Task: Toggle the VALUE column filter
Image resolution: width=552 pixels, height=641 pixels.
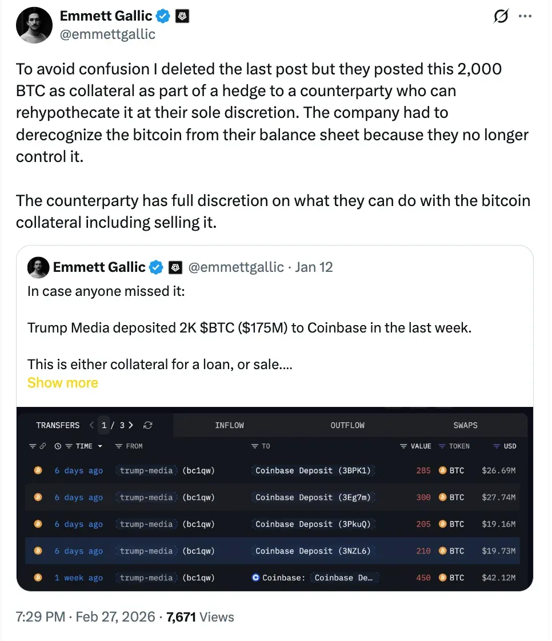Action: pyautogui.click(x=403, y=446)
